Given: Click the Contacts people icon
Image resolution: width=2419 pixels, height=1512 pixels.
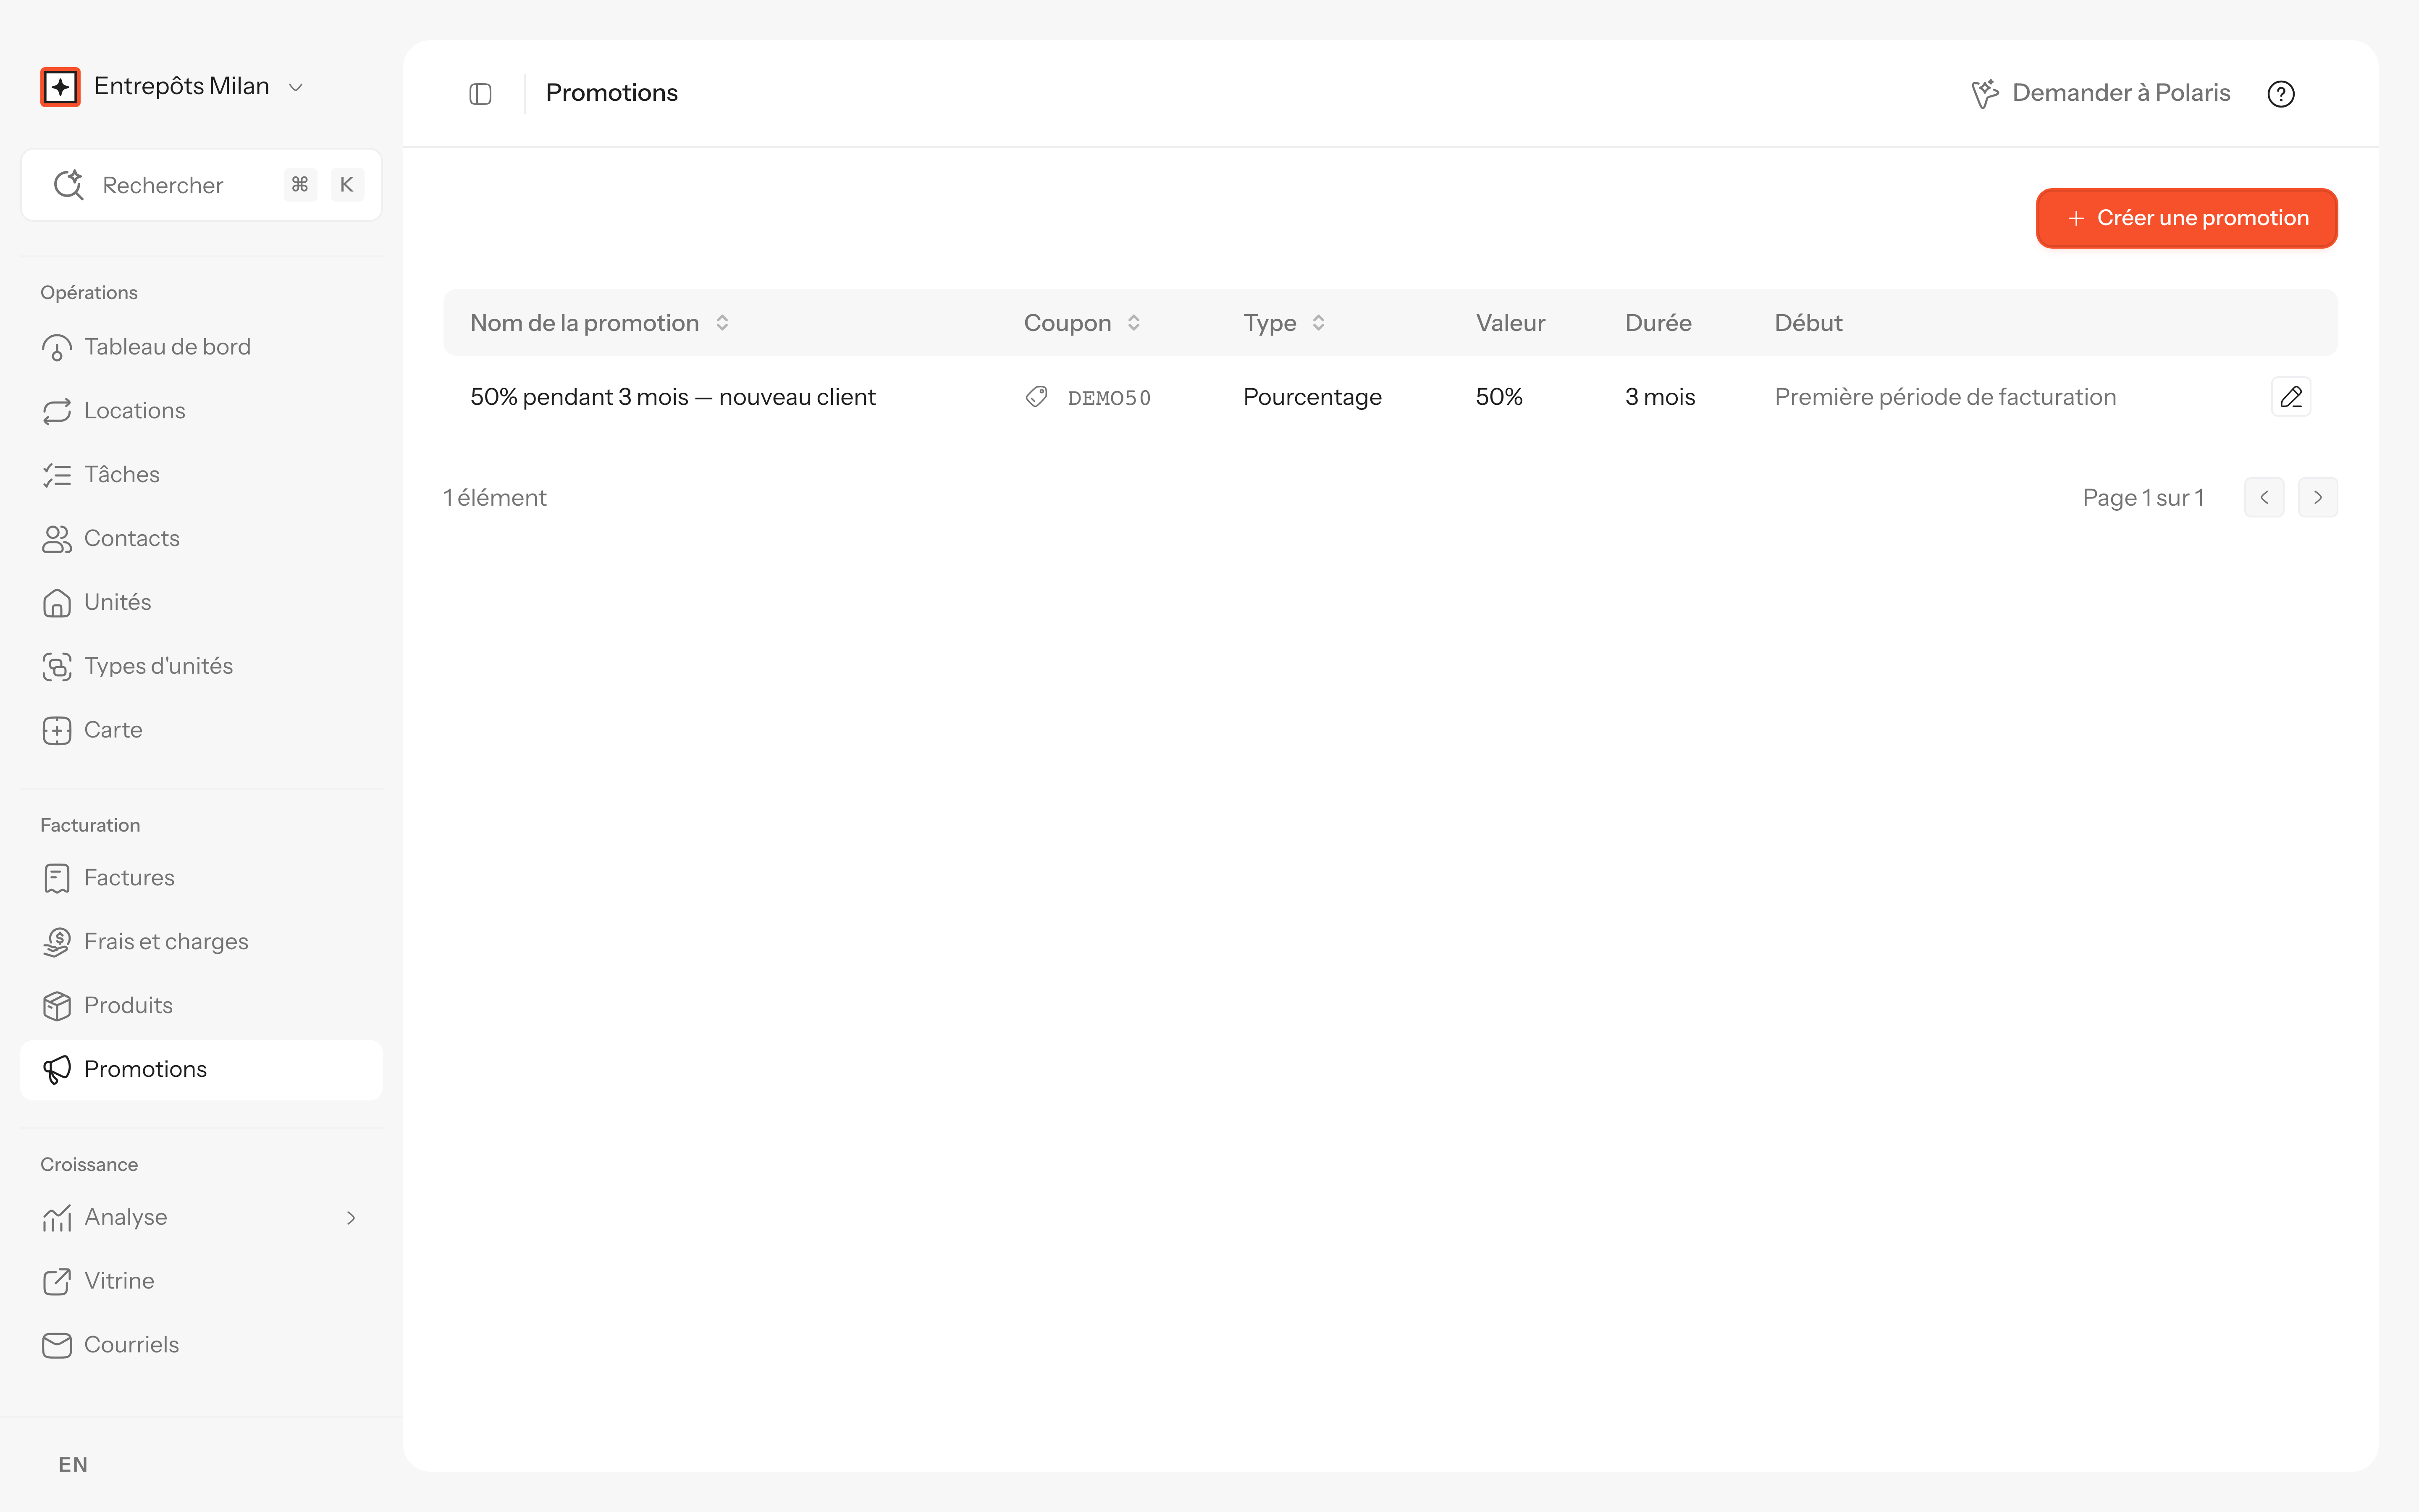Looking at the screenshot, I should point(57,539).
